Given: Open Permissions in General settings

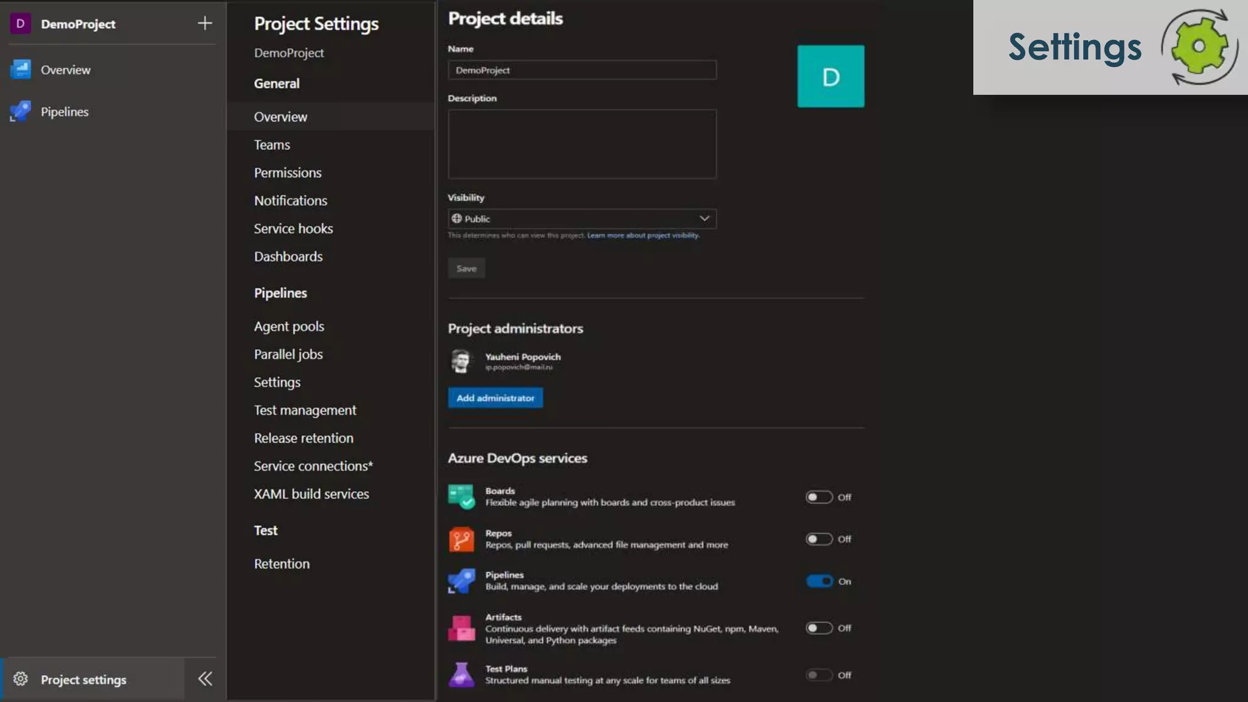Looking at the screenshot, I should [288, 173].
